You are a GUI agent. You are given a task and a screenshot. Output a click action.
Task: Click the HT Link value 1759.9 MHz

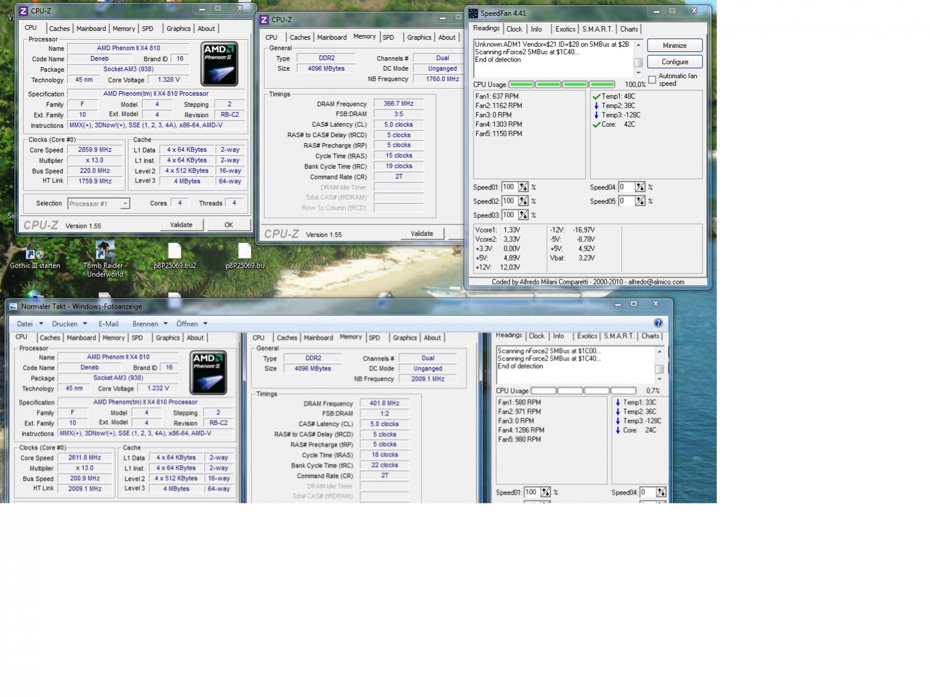coord(95,181)
